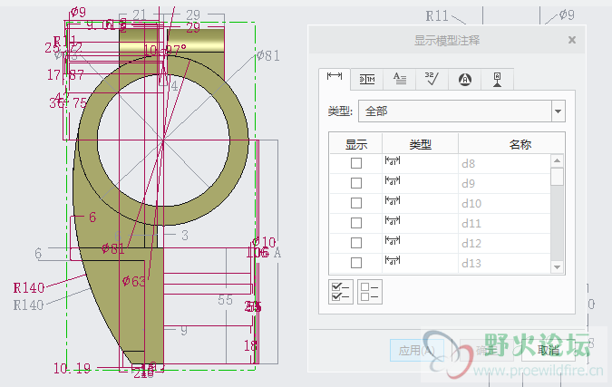
Task: Click the 显示 column header
Action: coord(356,144)
